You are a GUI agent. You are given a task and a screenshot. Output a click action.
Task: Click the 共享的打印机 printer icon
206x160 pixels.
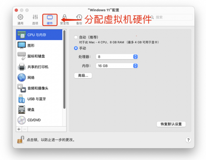[22, 67]
